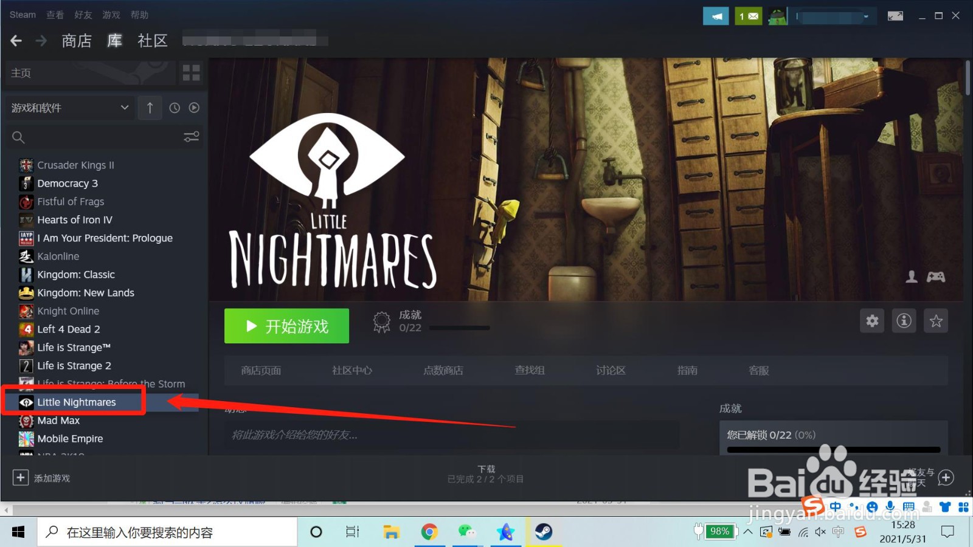Open the 指南 link

(687, 370)
